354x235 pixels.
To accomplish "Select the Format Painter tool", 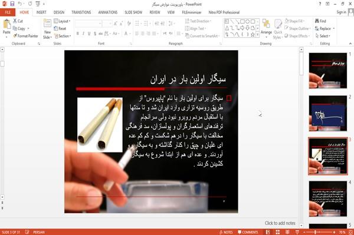I will [25, 36].
